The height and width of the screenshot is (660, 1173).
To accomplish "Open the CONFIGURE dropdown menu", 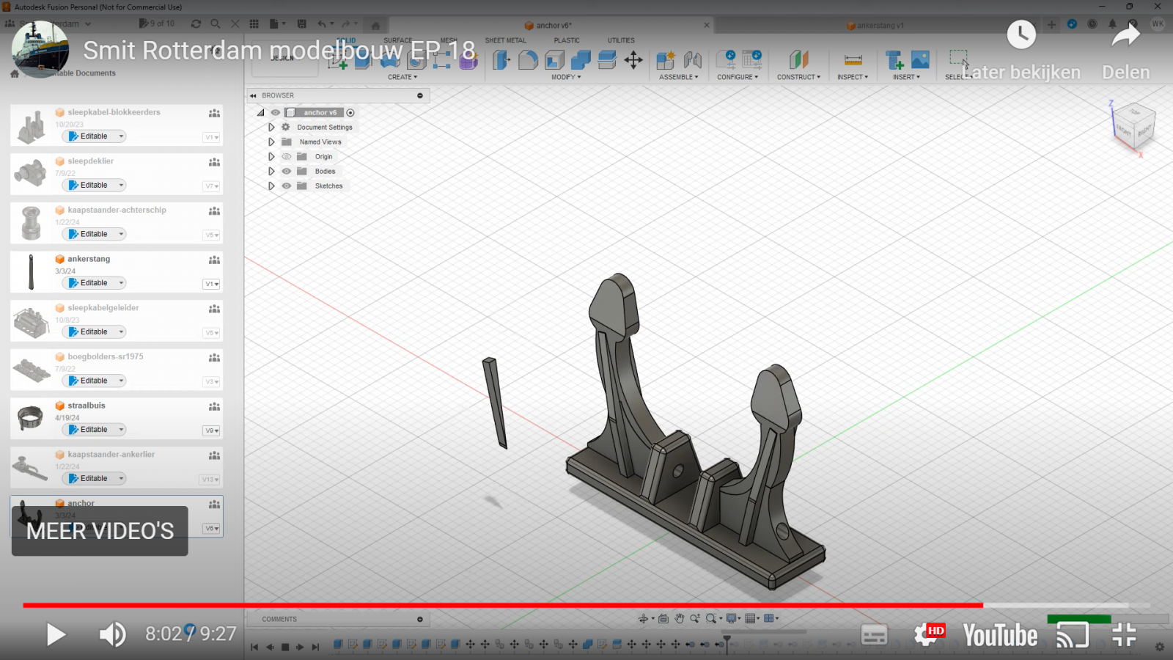I will (x=738, y=77).
